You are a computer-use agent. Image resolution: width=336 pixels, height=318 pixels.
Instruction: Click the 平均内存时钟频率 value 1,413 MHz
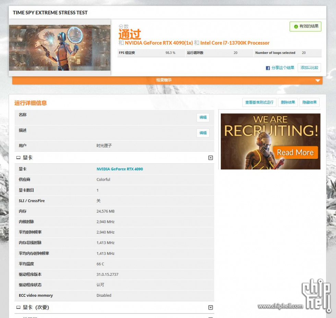pyautogui.click(x=106, y=254)
